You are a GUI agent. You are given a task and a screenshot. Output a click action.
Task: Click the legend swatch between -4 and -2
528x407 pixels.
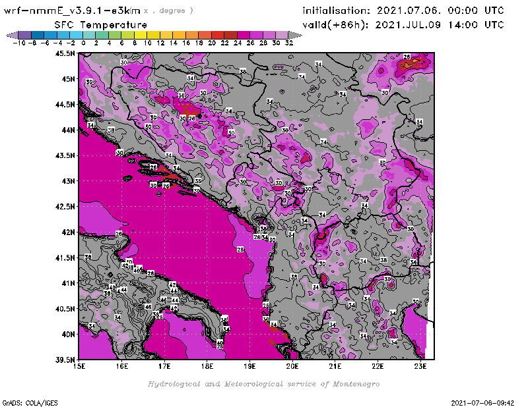pos(63,35)
